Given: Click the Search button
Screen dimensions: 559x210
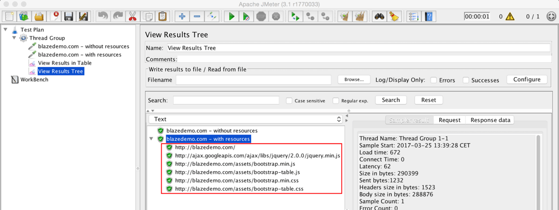Looking at the screenshot, I should click(x=391, y=100).
